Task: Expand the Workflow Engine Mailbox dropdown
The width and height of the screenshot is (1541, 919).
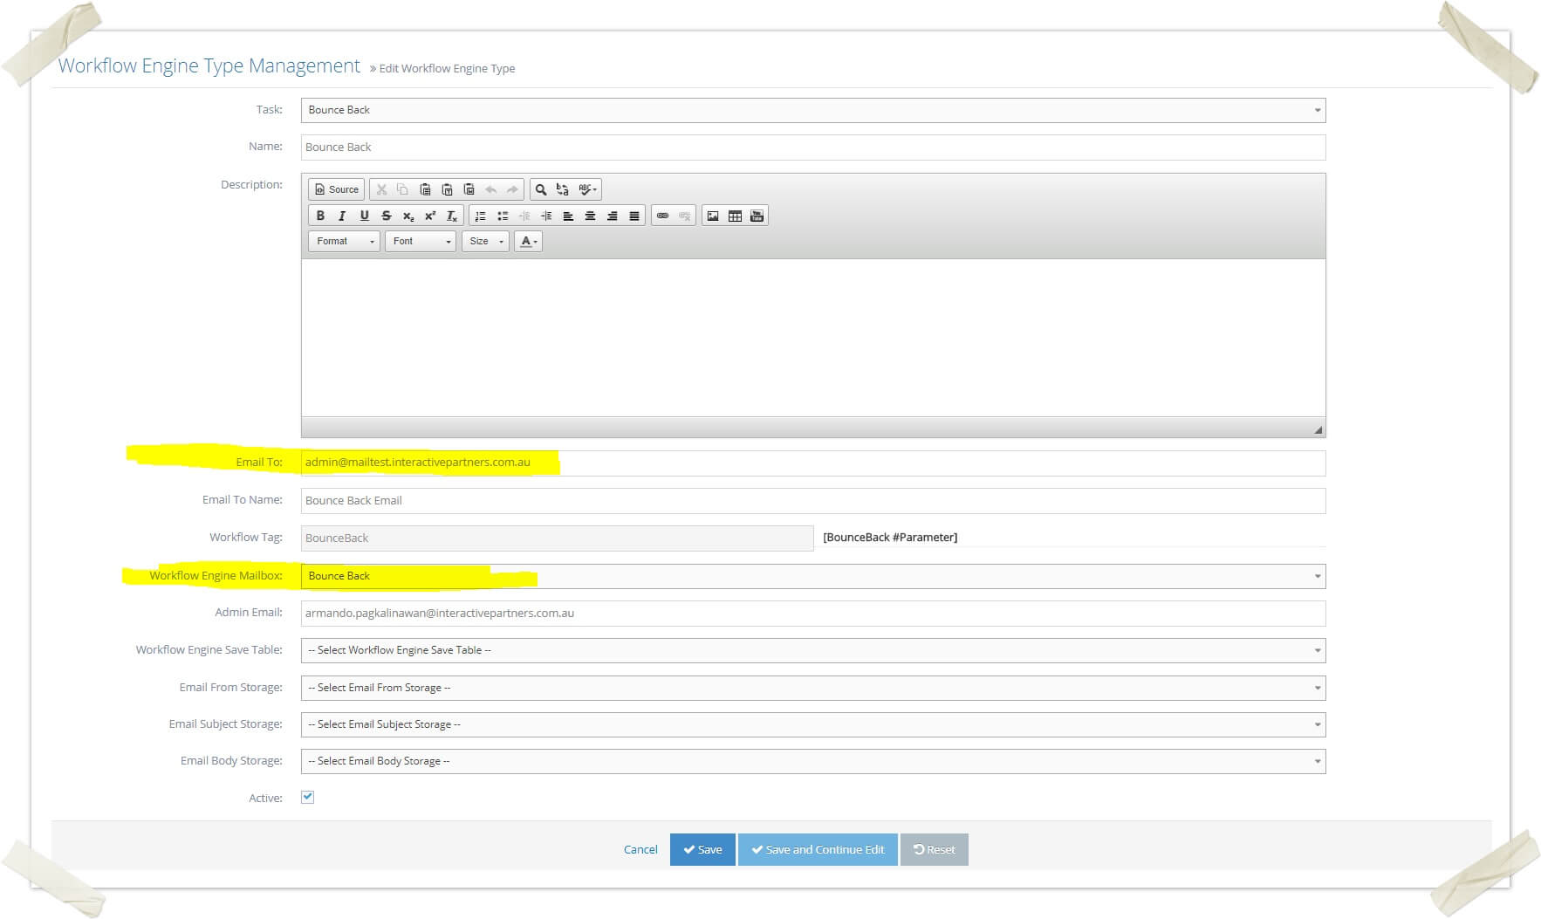Action: click(x=812, y=576)
